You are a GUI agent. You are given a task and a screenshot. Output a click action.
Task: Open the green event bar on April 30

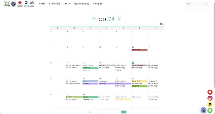pos(90,97)
